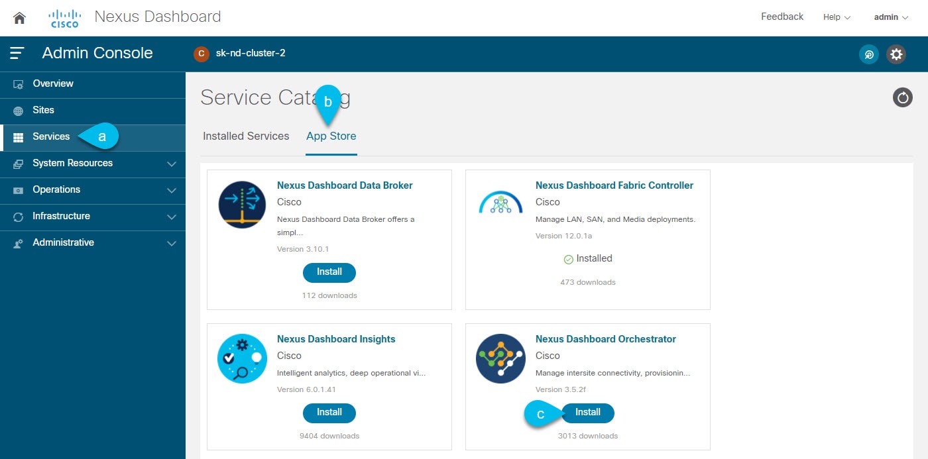Open Sites in the sidebar
This screenshot has height=459, width=928.
93,111
